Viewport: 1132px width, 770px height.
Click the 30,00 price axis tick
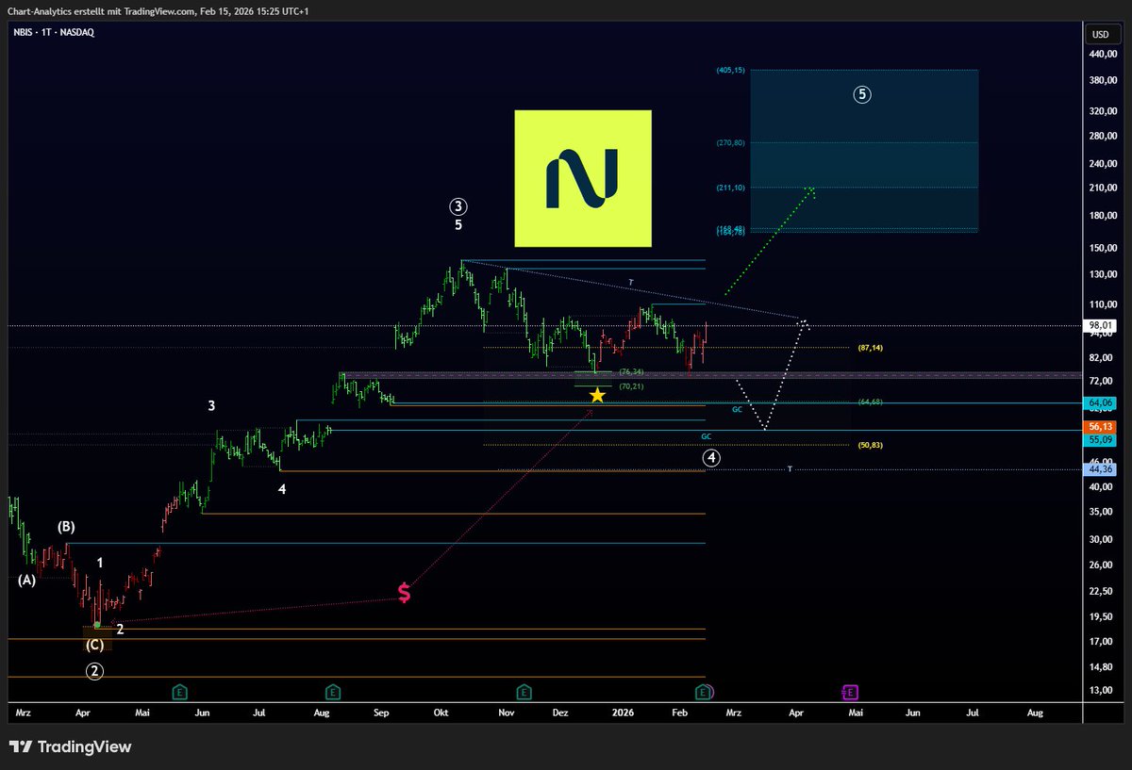point(1102,539)
